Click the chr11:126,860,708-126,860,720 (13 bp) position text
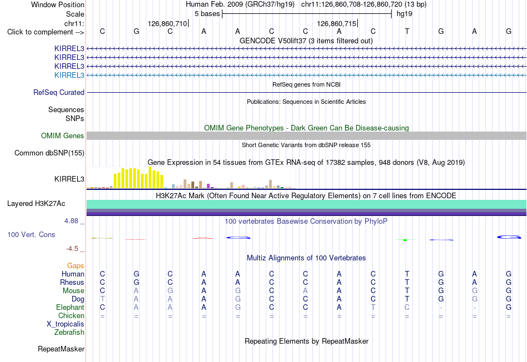The width and height of the screenshot is (527, 362). click(x=364, y=4)
